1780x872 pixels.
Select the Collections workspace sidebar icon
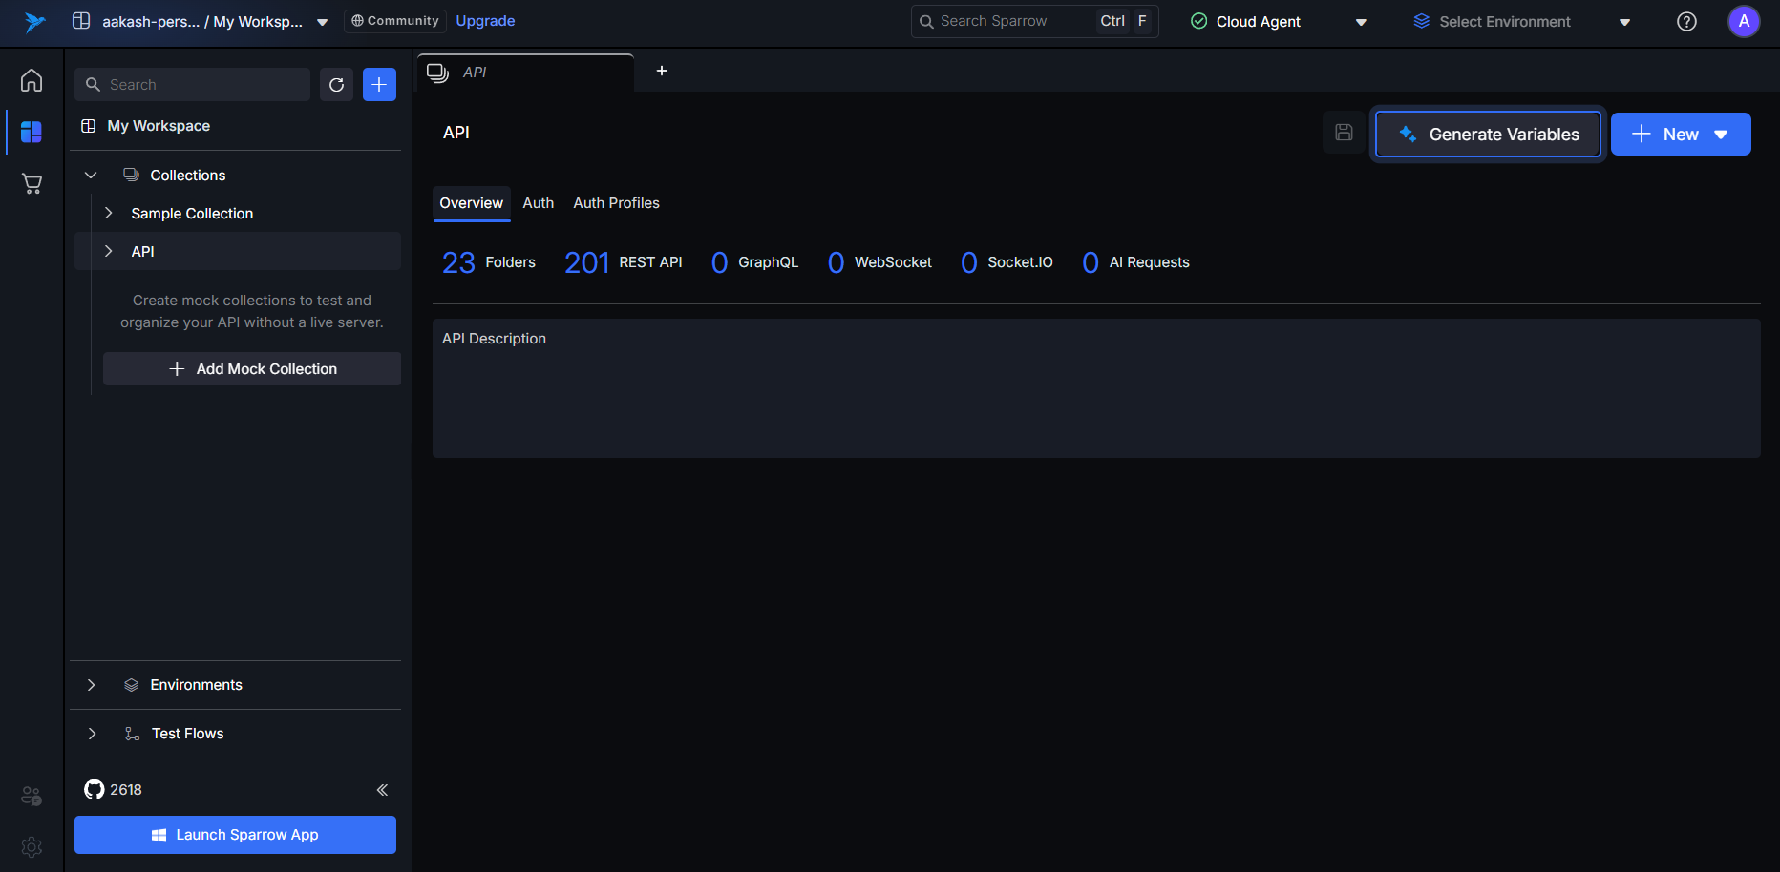[32, 132]
